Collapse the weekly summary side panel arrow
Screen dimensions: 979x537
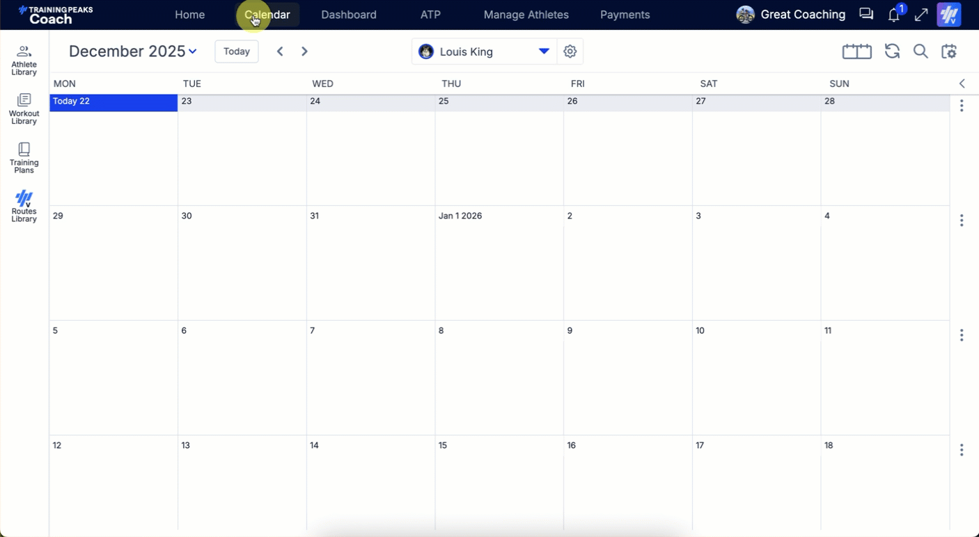[962, 83]
